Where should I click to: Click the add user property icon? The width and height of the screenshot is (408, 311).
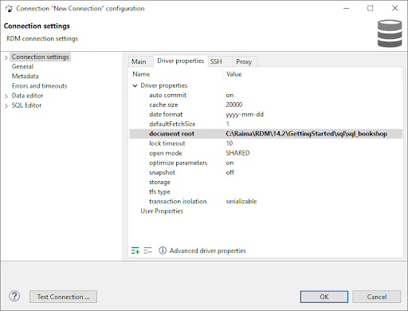135,250
